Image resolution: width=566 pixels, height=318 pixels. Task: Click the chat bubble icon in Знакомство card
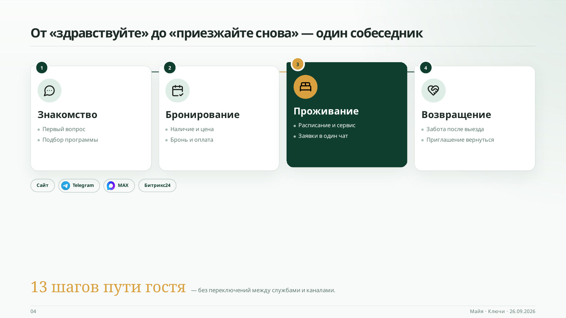point(50,91)
